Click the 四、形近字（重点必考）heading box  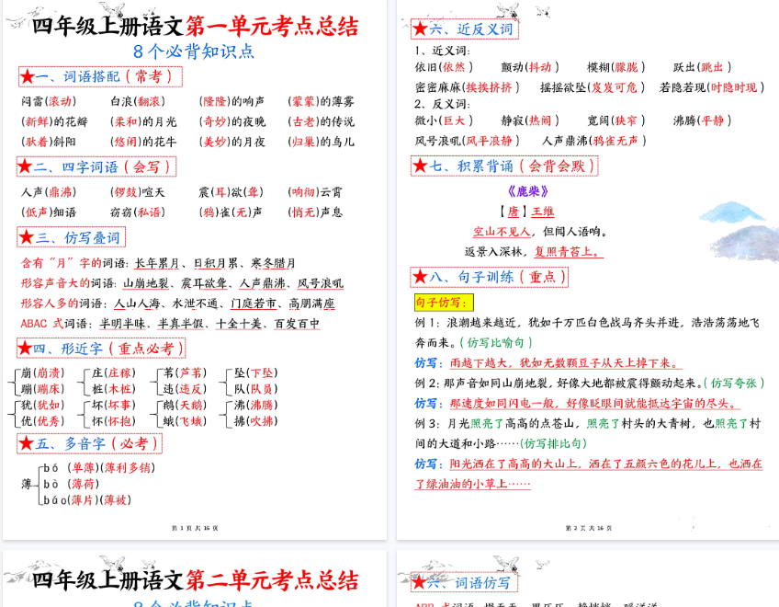pyautogui.click(x=101, y=348)
